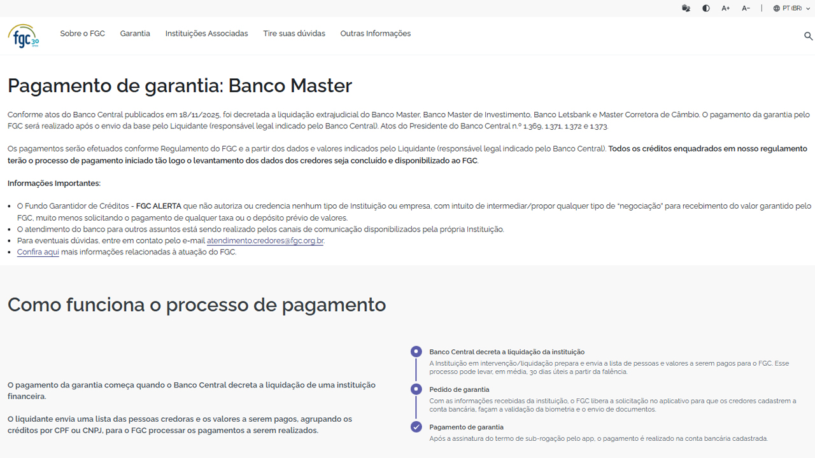Screen dimensions: 815x458
Task: Expand the Instituições Associadas menu
Action: click(x=206, y=34)
